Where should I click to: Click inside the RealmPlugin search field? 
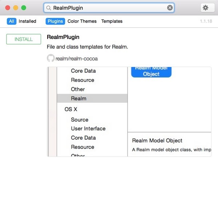(x=109, y=8)
